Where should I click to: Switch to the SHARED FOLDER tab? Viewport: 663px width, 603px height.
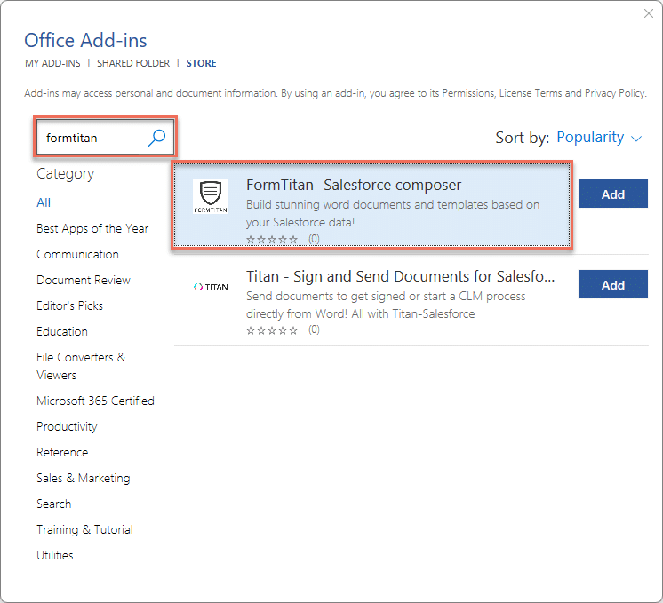pyautogui.click(x=133, y=63)
